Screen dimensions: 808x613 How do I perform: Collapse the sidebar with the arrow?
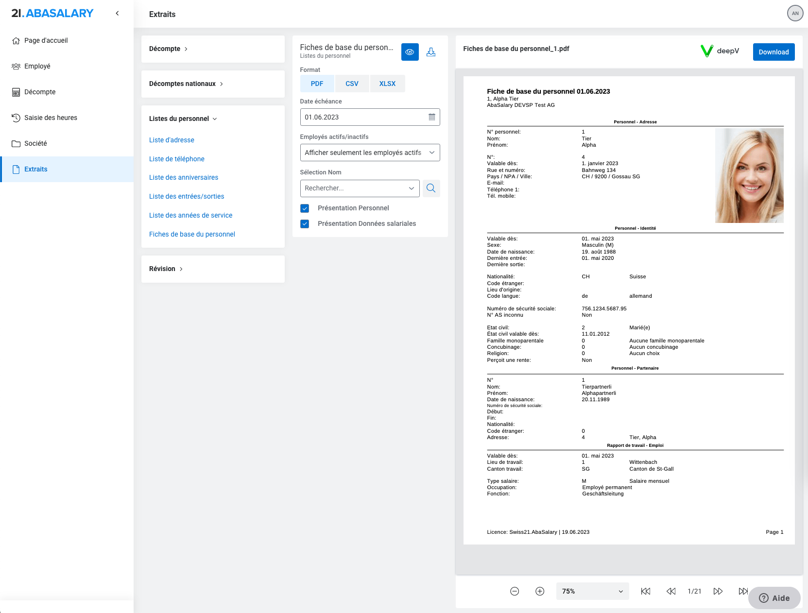point(117,13)
